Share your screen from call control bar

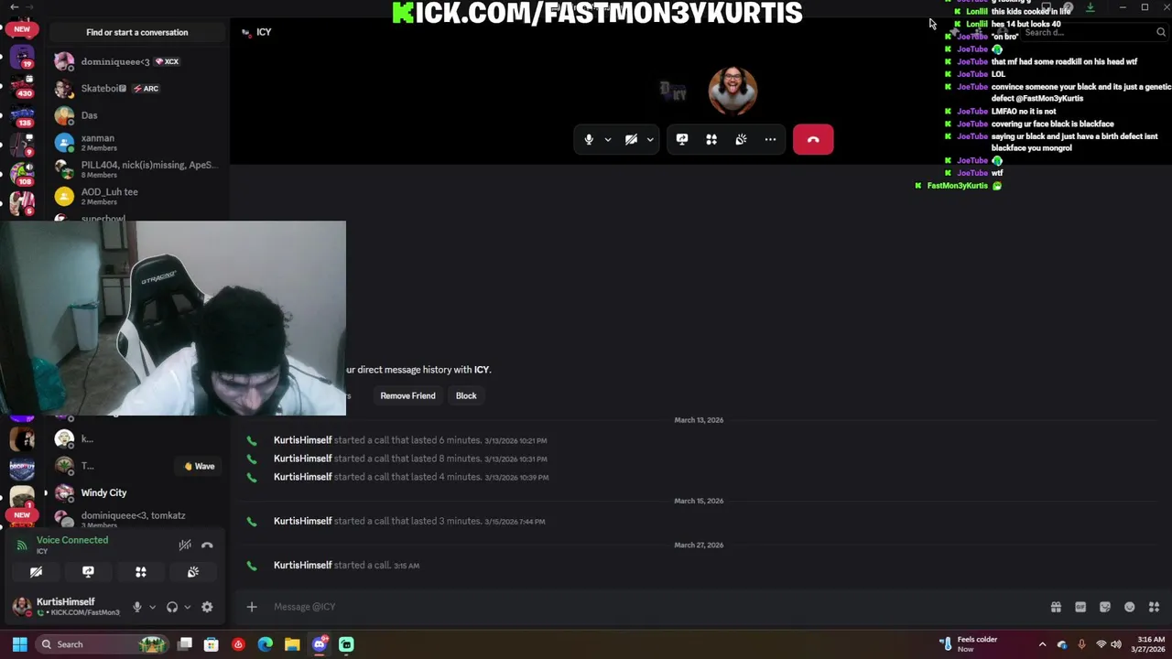(682, 139)
